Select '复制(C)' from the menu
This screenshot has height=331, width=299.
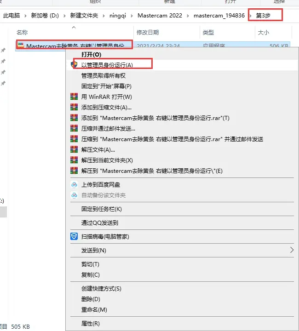[x=90, y=274]
